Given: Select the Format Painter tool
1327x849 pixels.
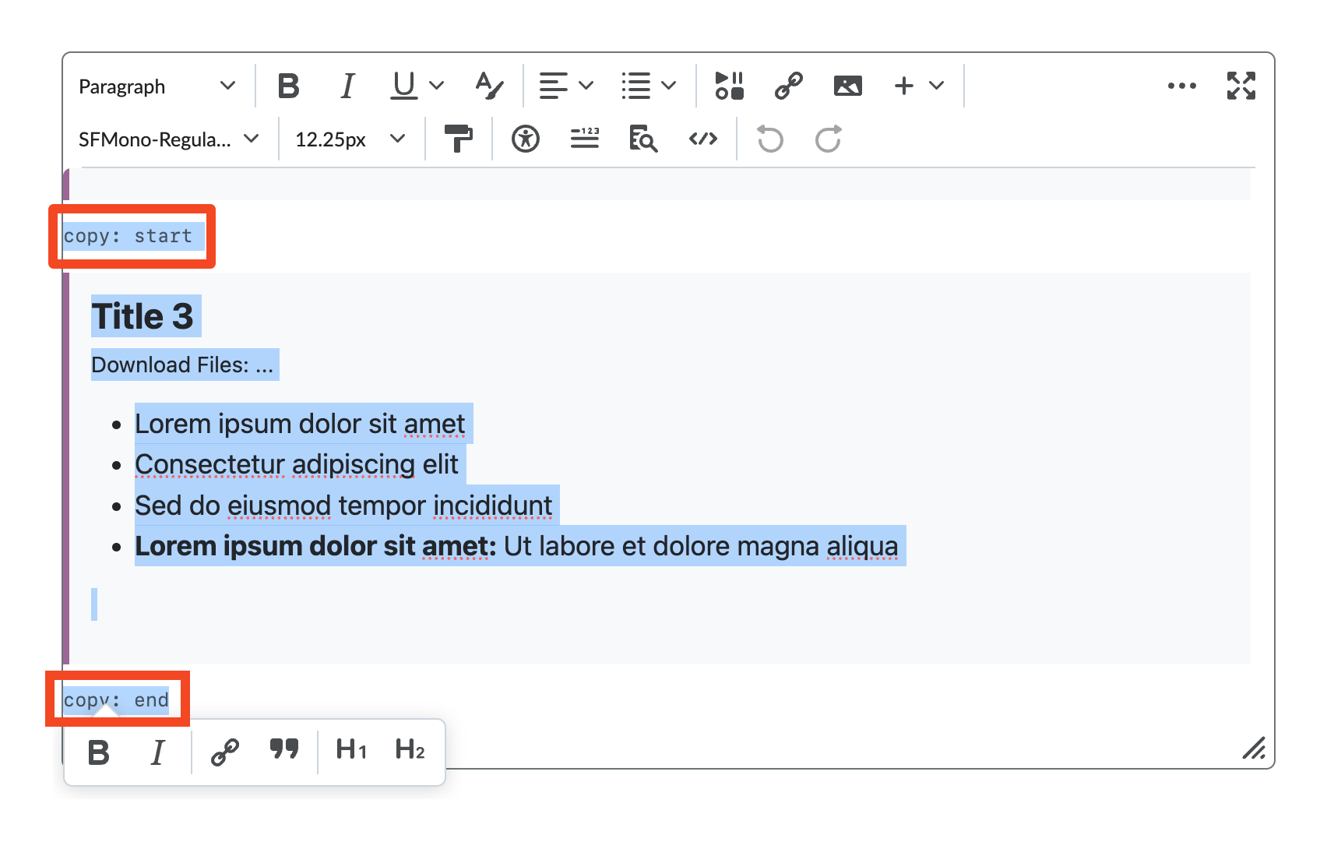Looking at the screenshot, I should pyautogui.click(x=459, y=139).
